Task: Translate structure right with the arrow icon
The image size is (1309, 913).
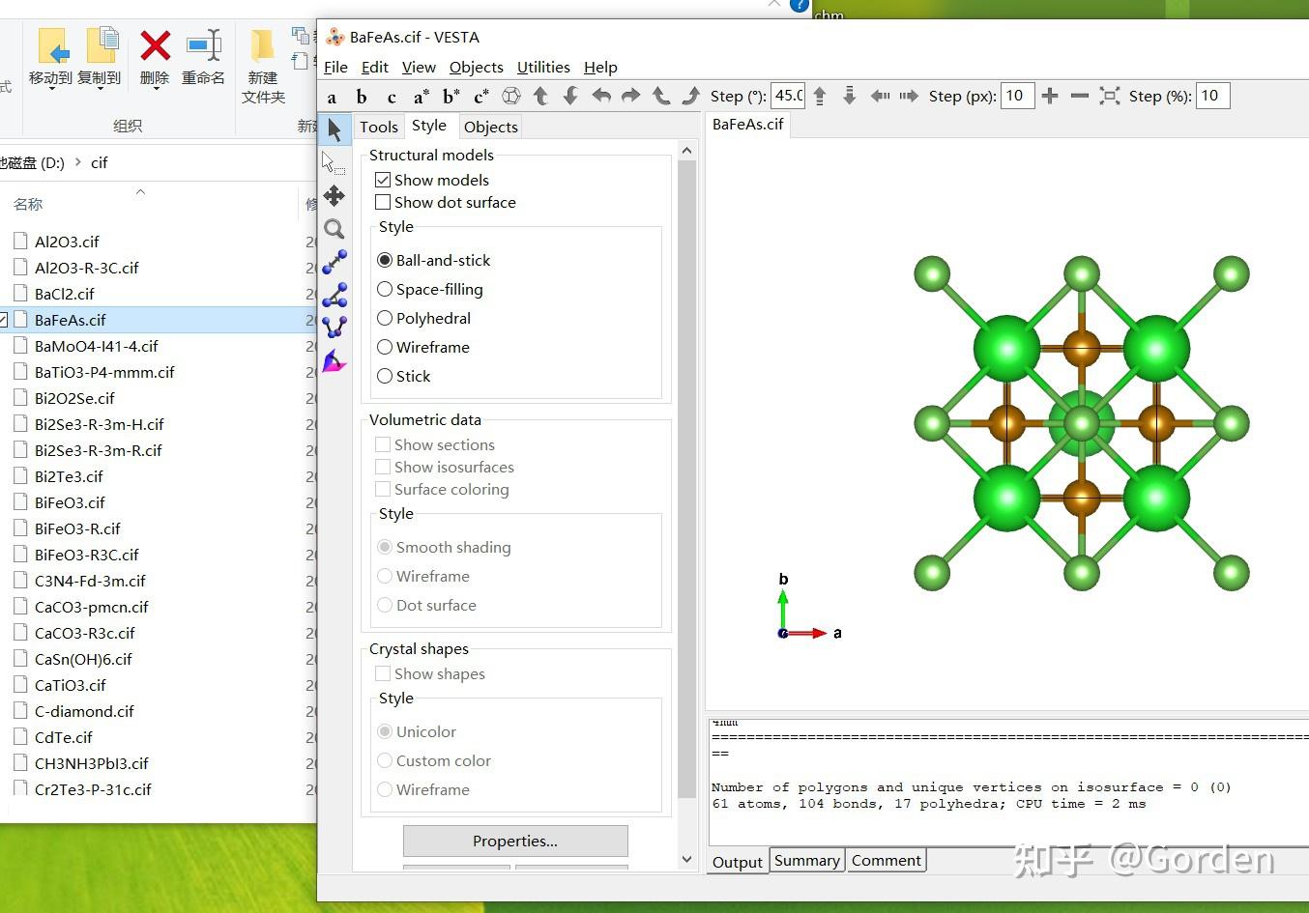Action: point(909,96)
